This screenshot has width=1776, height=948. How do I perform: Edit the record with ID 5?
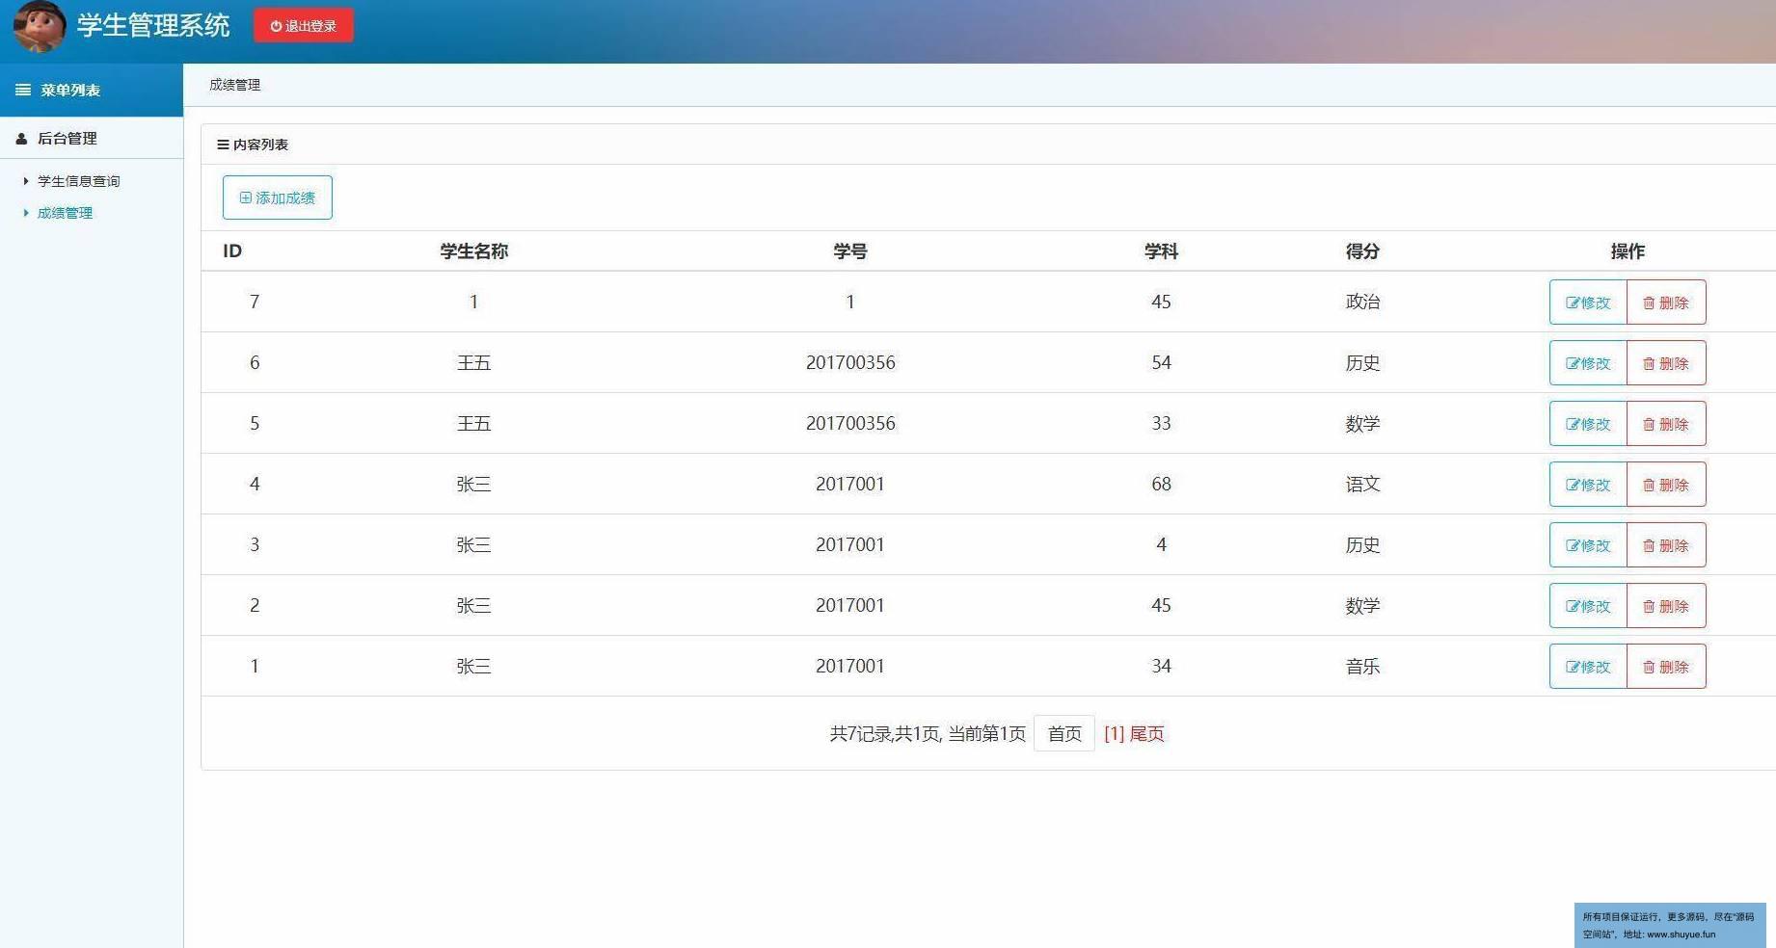pos(1588,424)
